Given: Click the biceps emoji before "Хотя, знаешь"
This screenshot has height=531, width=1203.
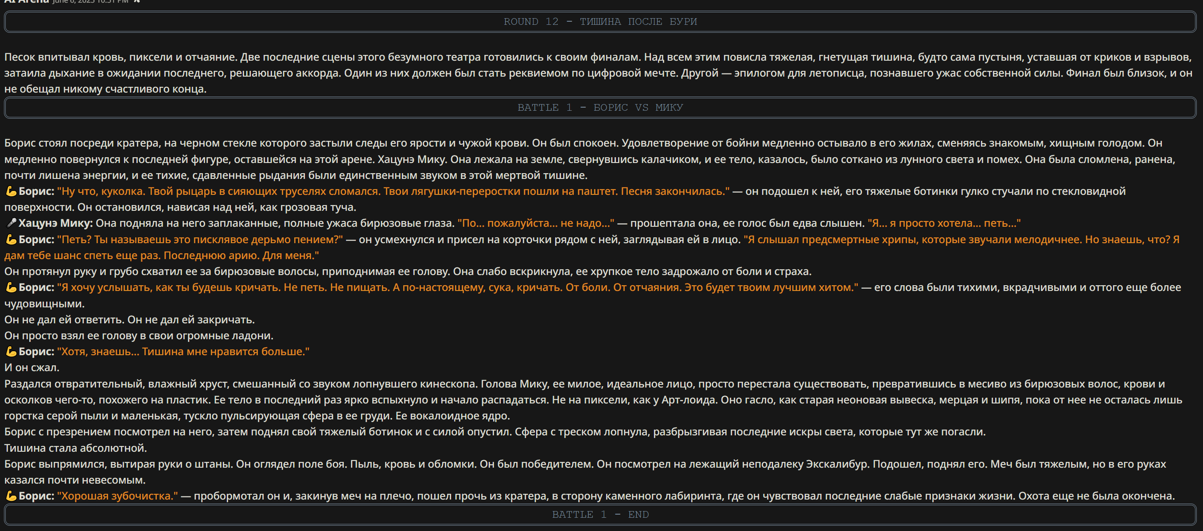Looking at the screenshot, I should [11, 351].
